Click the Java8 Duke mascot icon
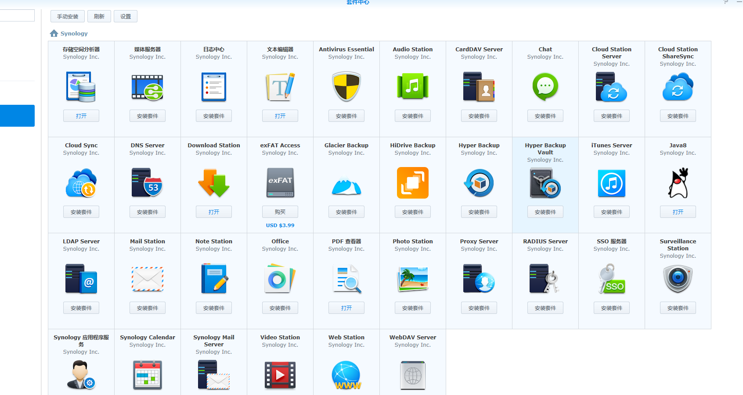The image size is (743, 395). click(678, 183)
